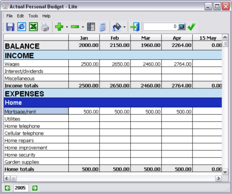
Task: Click the paint bucket fill color icon
Action: pyautogui.click(x=117, y=27)
